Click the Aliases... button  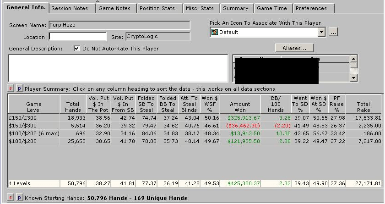pyautogui.click(x=294, y=48)
